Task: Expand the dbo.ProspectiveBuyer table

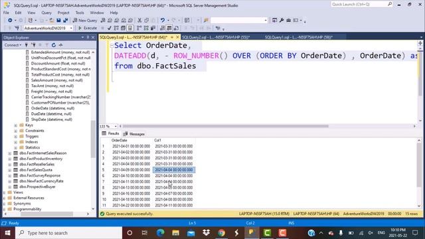Action: pyautogui.click(x=10, y=187)
